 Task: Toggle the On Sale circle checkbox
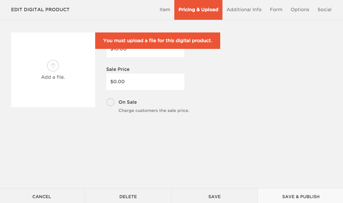[110, 102]
